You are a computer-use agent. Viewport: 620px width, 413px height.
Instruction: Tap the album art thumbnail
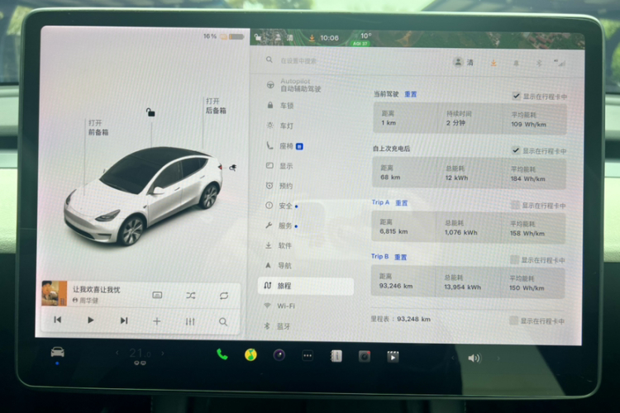tap(55, 293)
